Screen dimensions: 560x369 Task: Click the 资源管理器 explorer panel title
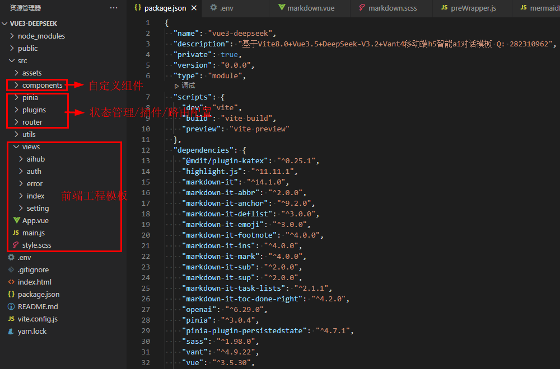click(x=25, y=7)
